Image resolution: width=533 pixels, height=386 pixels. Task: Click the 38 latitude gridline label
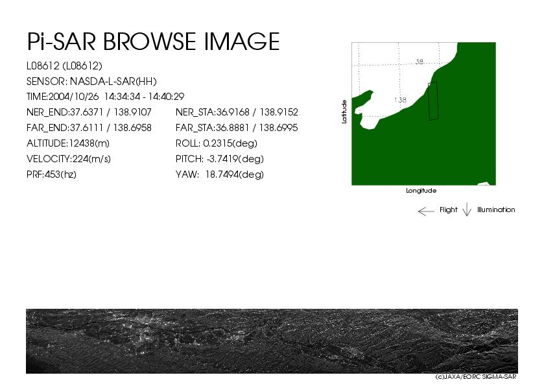coord(420,62)
